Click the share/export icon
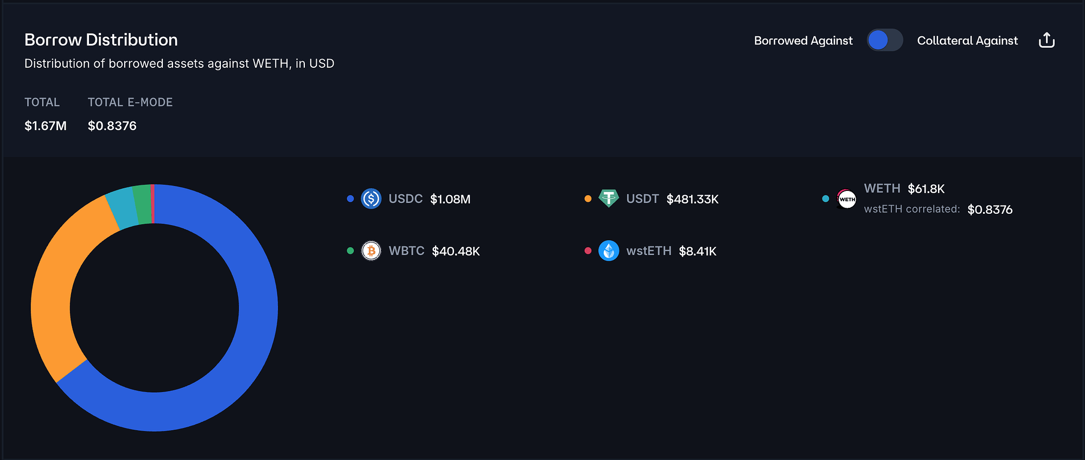1085x460 pixels. tap(1046, 40)
